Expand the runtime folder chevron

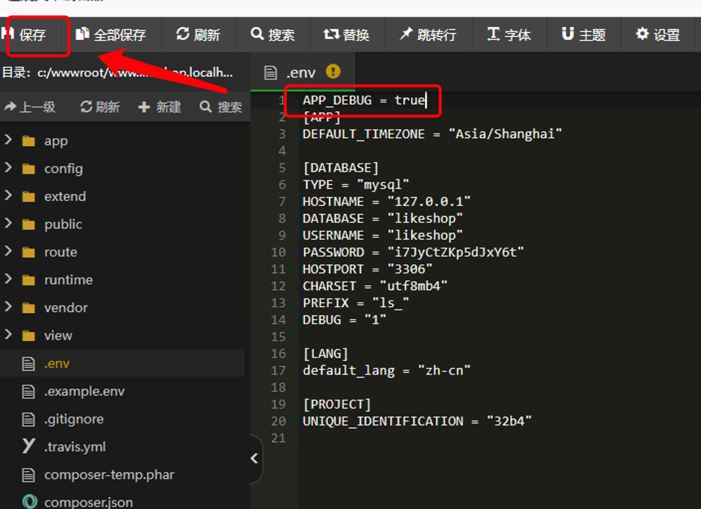click(x=8, y=279)
